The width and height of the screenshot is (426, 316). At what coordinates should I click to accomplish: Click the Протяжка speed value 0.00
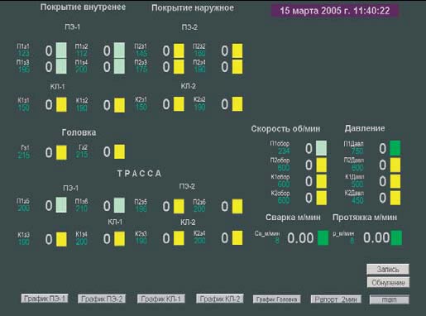(x=376, y=237)
